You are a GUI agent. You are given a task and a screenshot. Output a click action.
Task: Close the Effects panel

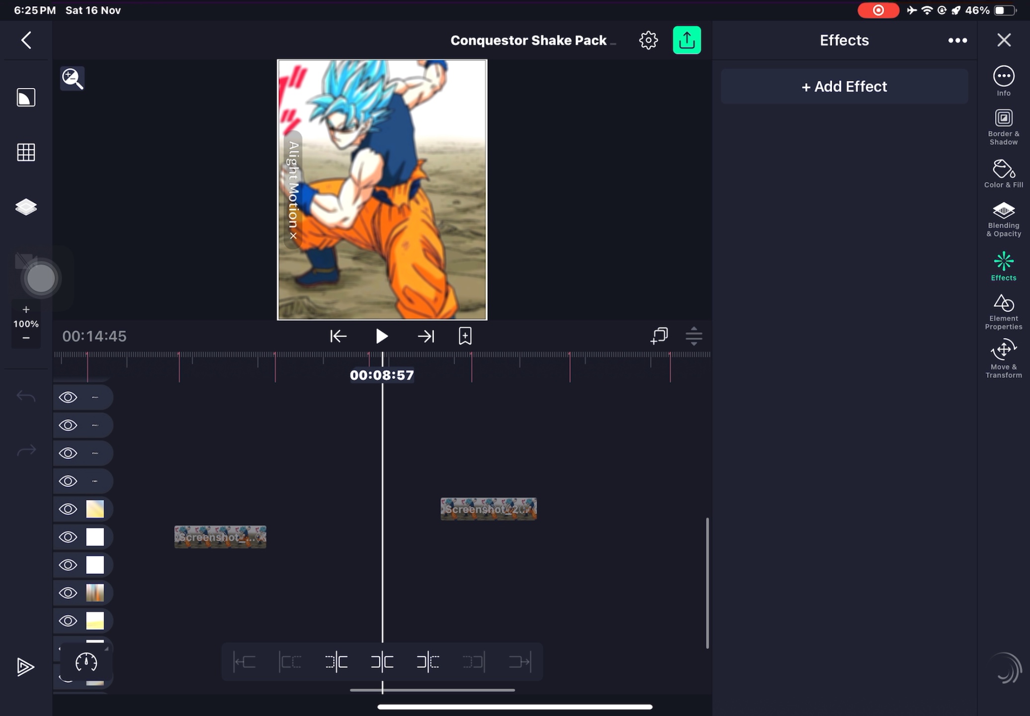point(1004,40)
